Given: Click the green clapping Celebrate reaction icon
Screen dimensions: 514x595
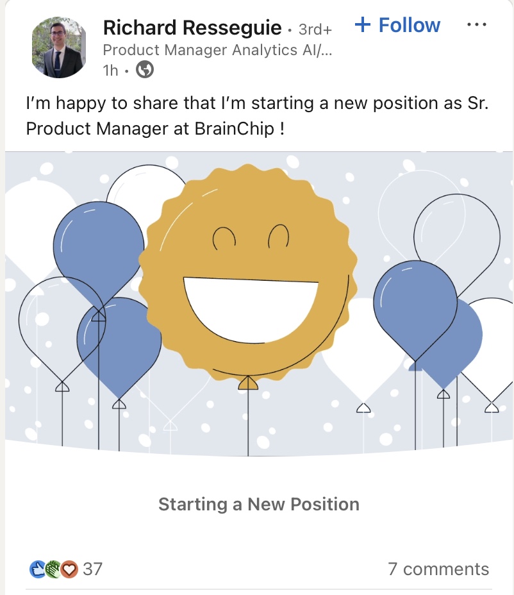Looking at the screenshot, I should pos(53,569).
